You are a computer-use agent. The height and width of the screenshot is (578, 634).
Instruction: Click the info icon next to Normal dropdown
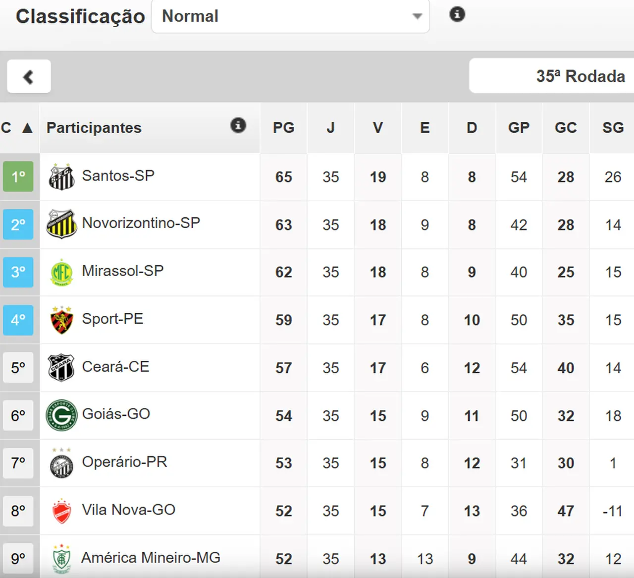coord(457,14)
